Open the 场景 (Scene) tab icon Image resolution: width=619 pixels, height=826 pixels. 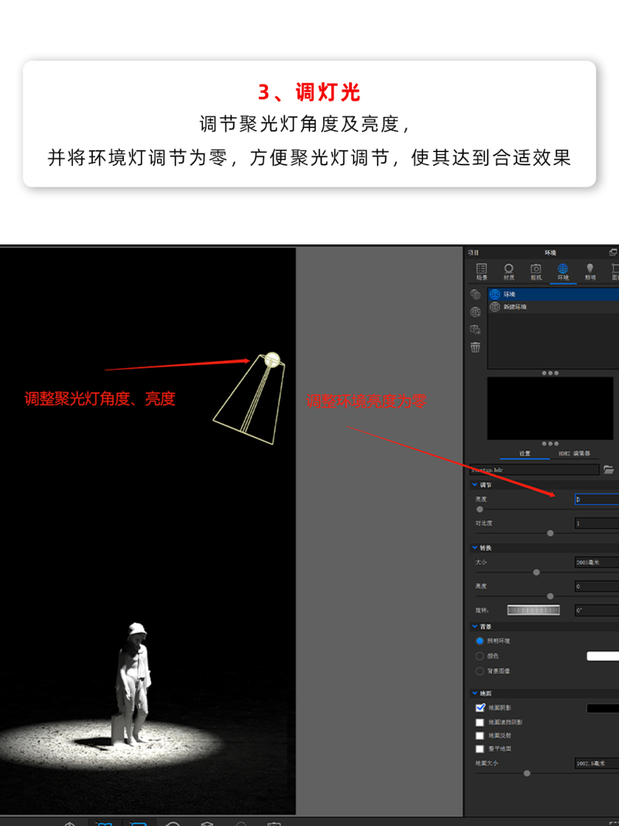point(481,271)
